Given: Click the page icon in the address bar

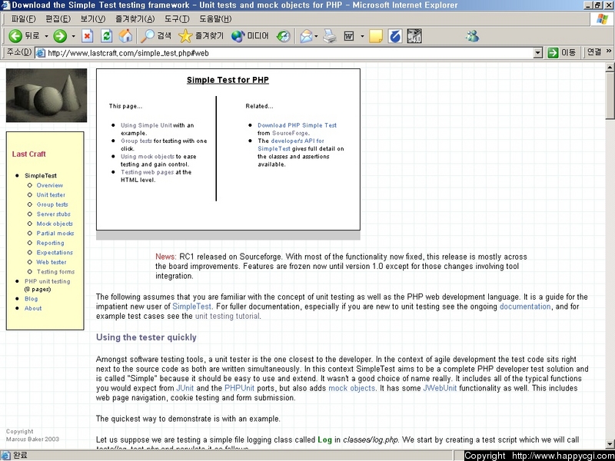Looking at the screenshot, I should [x=40, y=53].
